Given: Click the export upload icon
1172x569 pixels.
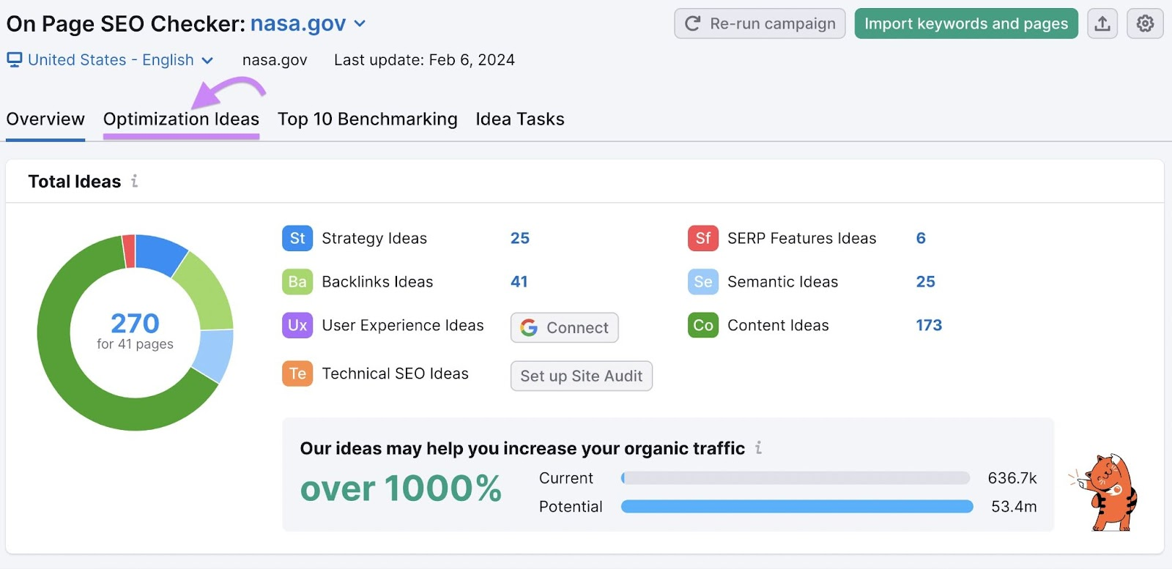Looking at the screenshot, I should pyautogui.click(x=1102, y=23).
